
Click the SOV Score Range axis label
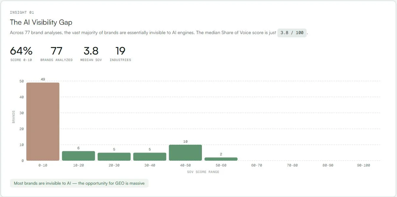tap(203, 172)
